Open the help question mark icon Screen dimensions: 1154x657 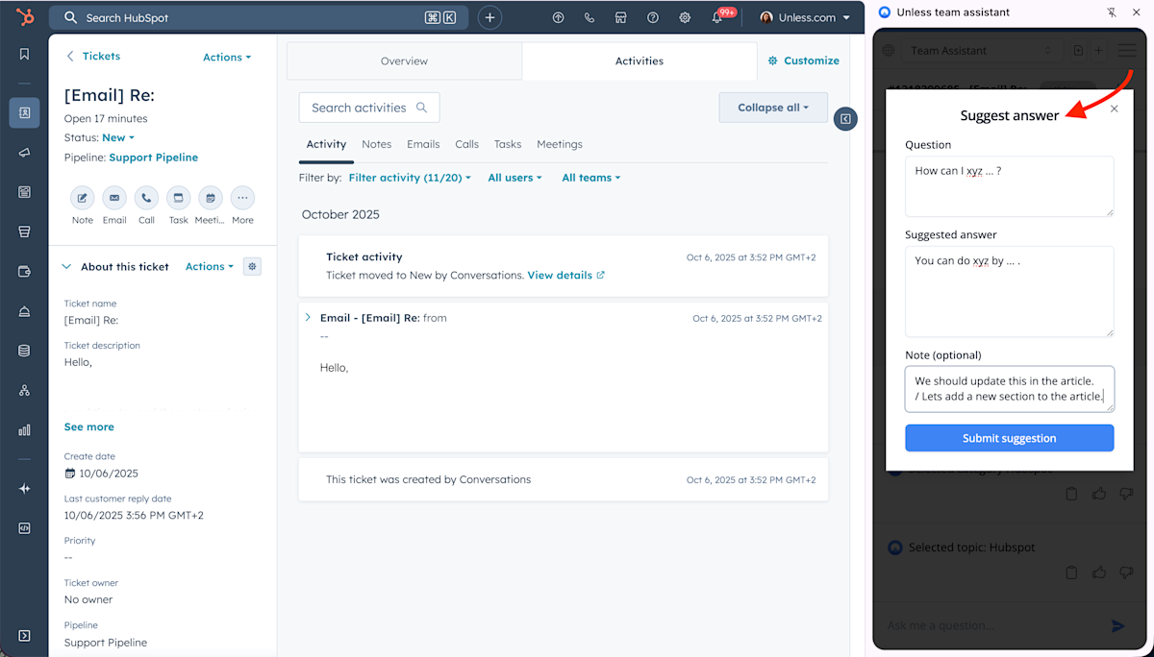653,17
